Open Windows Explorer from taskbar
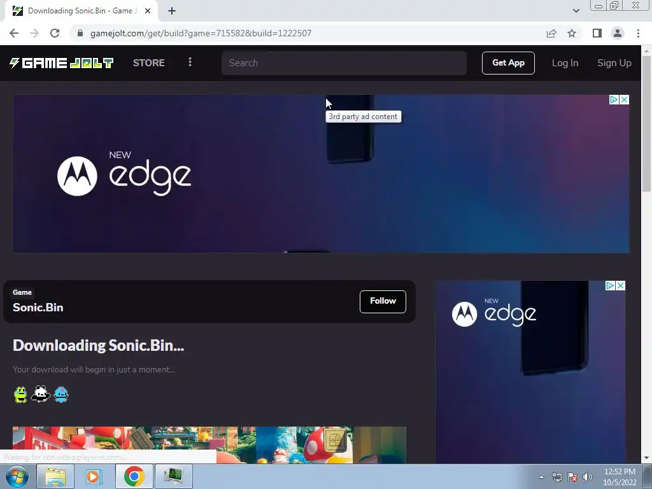Image resolution: width=652 pixels, height=489 pixels. tap(55, 476)
